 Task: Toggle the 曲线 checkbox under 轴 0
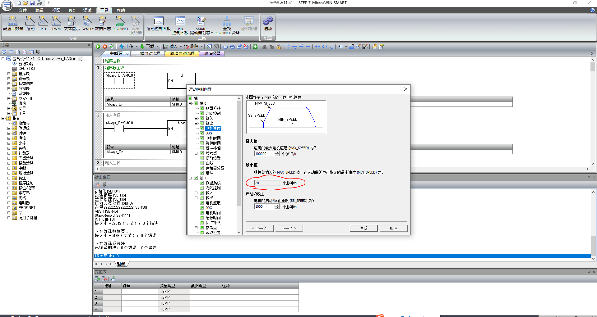pos(202,163)
